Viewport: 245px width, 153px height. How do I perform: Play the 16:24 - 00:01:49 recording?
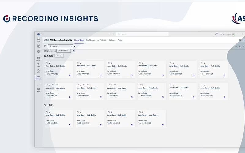(132, 125)
